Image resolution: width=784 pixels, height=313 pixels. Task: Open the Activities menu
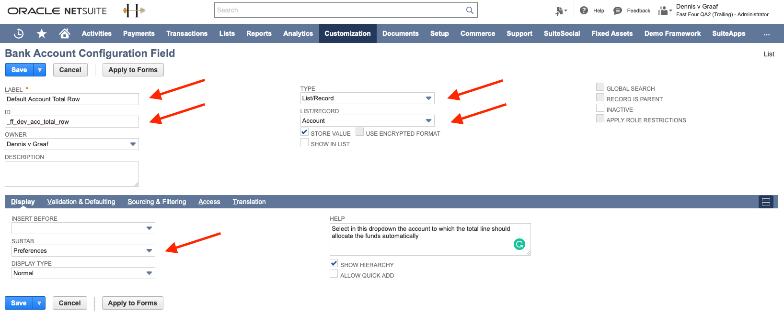[97, 33]
